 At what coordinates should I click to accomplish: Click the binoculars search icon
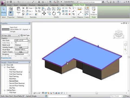[x=103, y=2]
